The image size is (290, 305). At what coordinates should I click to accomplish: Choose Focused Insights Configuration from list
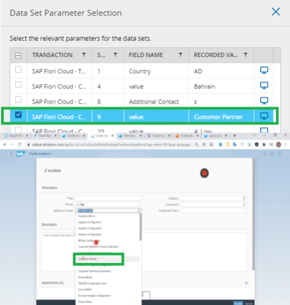pos(108,296)
